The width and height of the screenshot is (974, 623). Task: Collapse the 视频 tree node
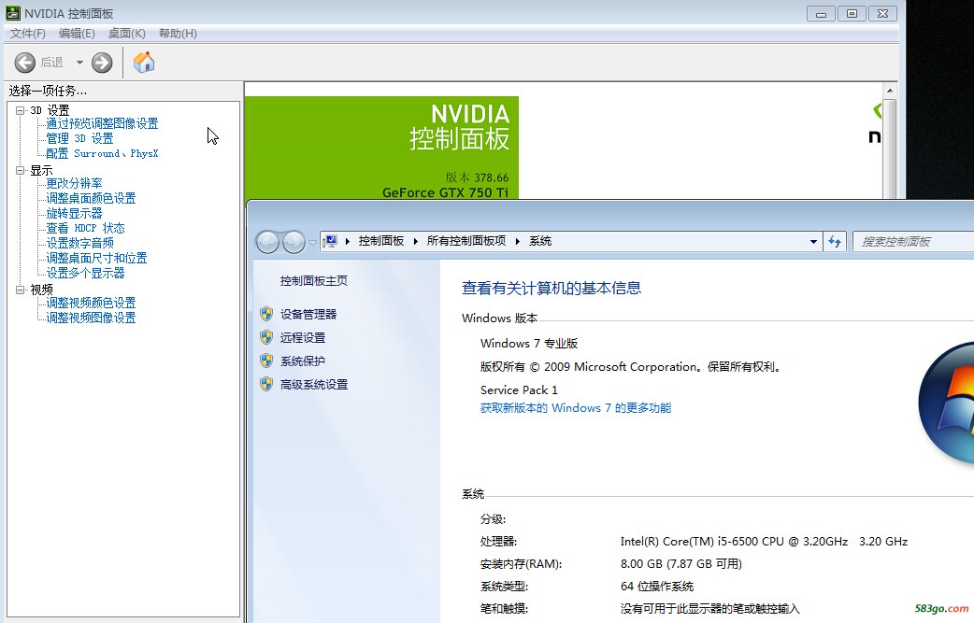point(21,290)
